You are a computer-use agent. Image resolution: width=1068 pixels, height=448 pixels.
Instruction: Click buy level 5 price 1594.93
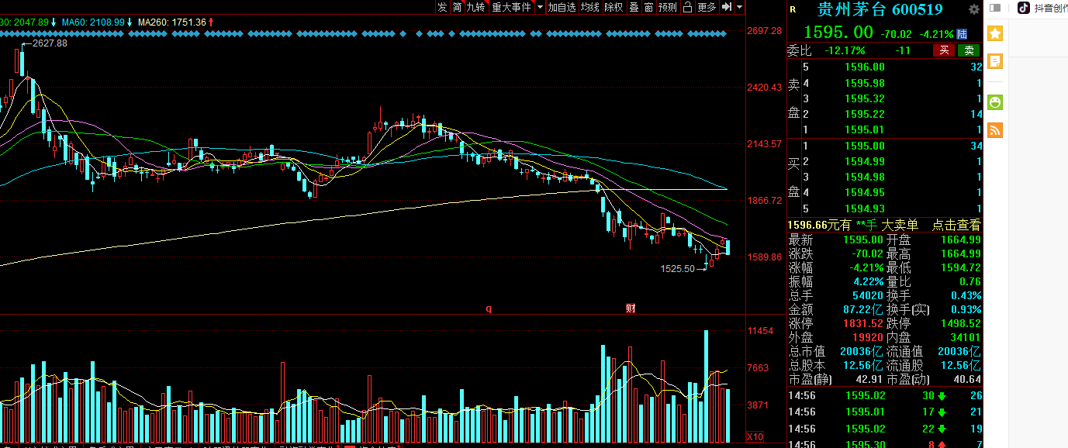[865, 208]
